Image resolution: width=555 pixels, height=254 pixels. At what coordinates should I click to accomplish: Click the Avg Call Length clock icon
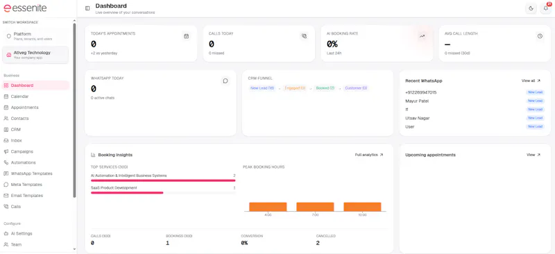click(540, 36)
